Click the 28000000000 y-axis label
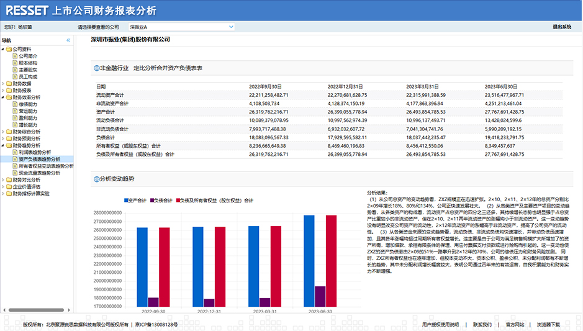The height and width of the screenshot is (331, 583). pyautogui.click(x=107, y=213)
